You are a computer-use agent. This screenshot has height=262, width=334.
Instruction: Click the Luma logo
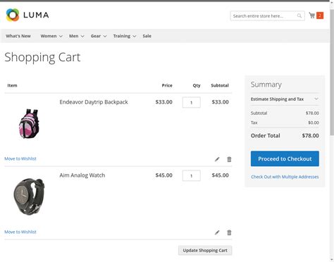(27, 15)
